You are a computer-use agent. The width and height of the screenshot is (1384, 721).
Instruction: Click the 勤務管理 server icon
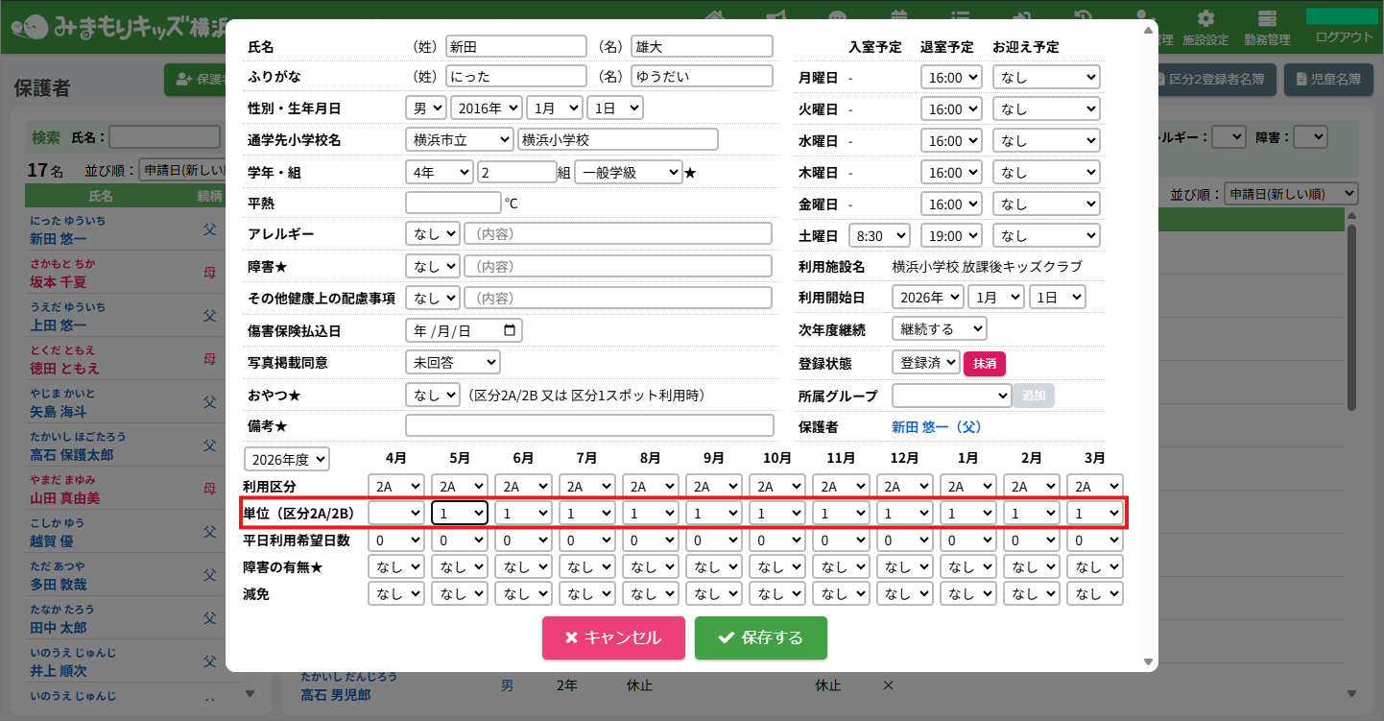(1267, 19)
